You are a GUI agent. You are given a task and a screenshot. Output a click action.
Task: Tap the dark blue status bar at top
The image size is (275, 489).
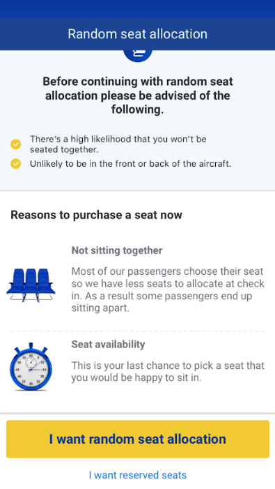pyautogui.click(x=138, y=9)
